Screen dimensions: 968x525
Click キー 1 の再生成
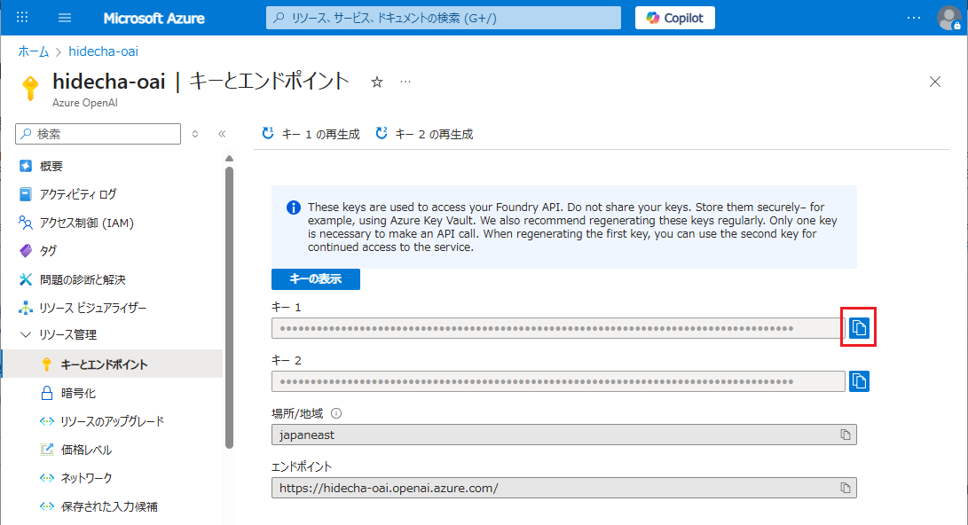pyautogui.click(x=311, y=134)
